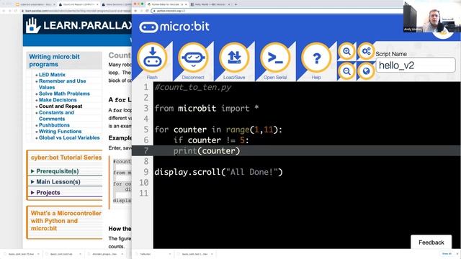Click the reload button in front browser
This screenshot has width=461, height=259.
[x=147, y=11]
